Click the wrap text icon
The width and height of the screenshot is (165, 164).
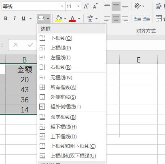(x=159, y=6)
